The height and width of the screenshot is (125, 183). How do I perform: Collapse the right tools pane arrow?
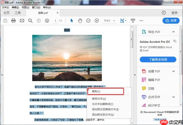pyautogui.click(x=135, y=75)
